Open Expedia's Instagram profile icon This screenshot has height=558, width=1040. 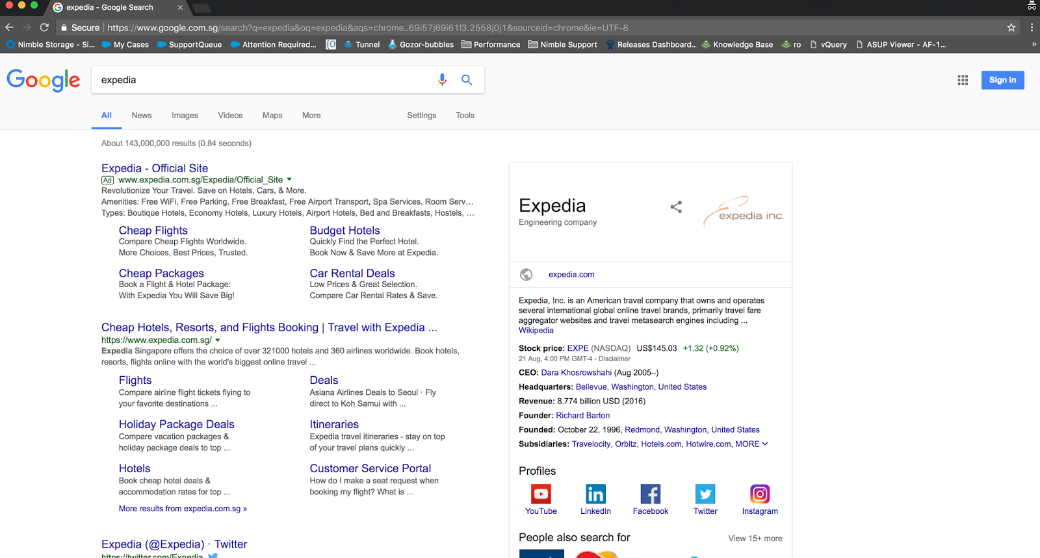pos(760,494)
